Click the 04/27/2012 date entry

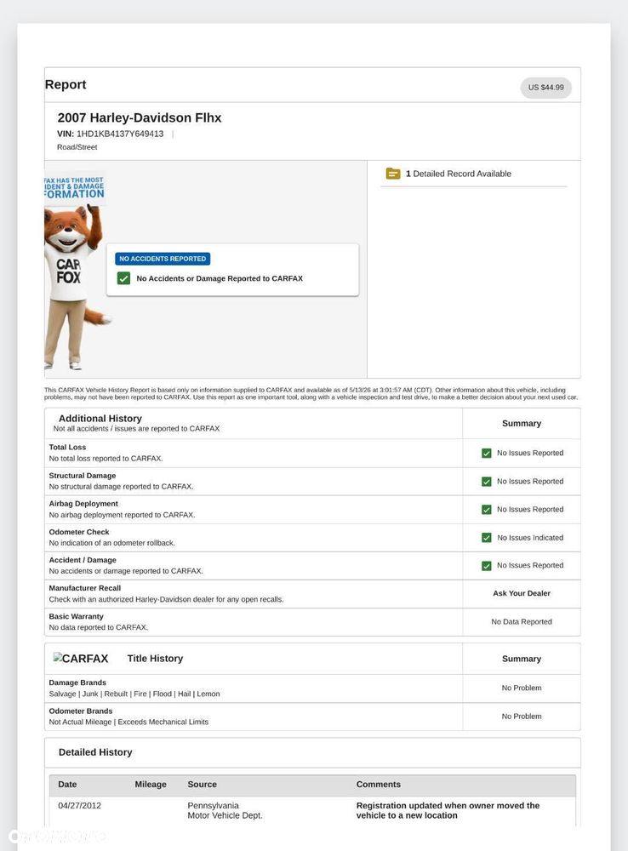[80, 805]
